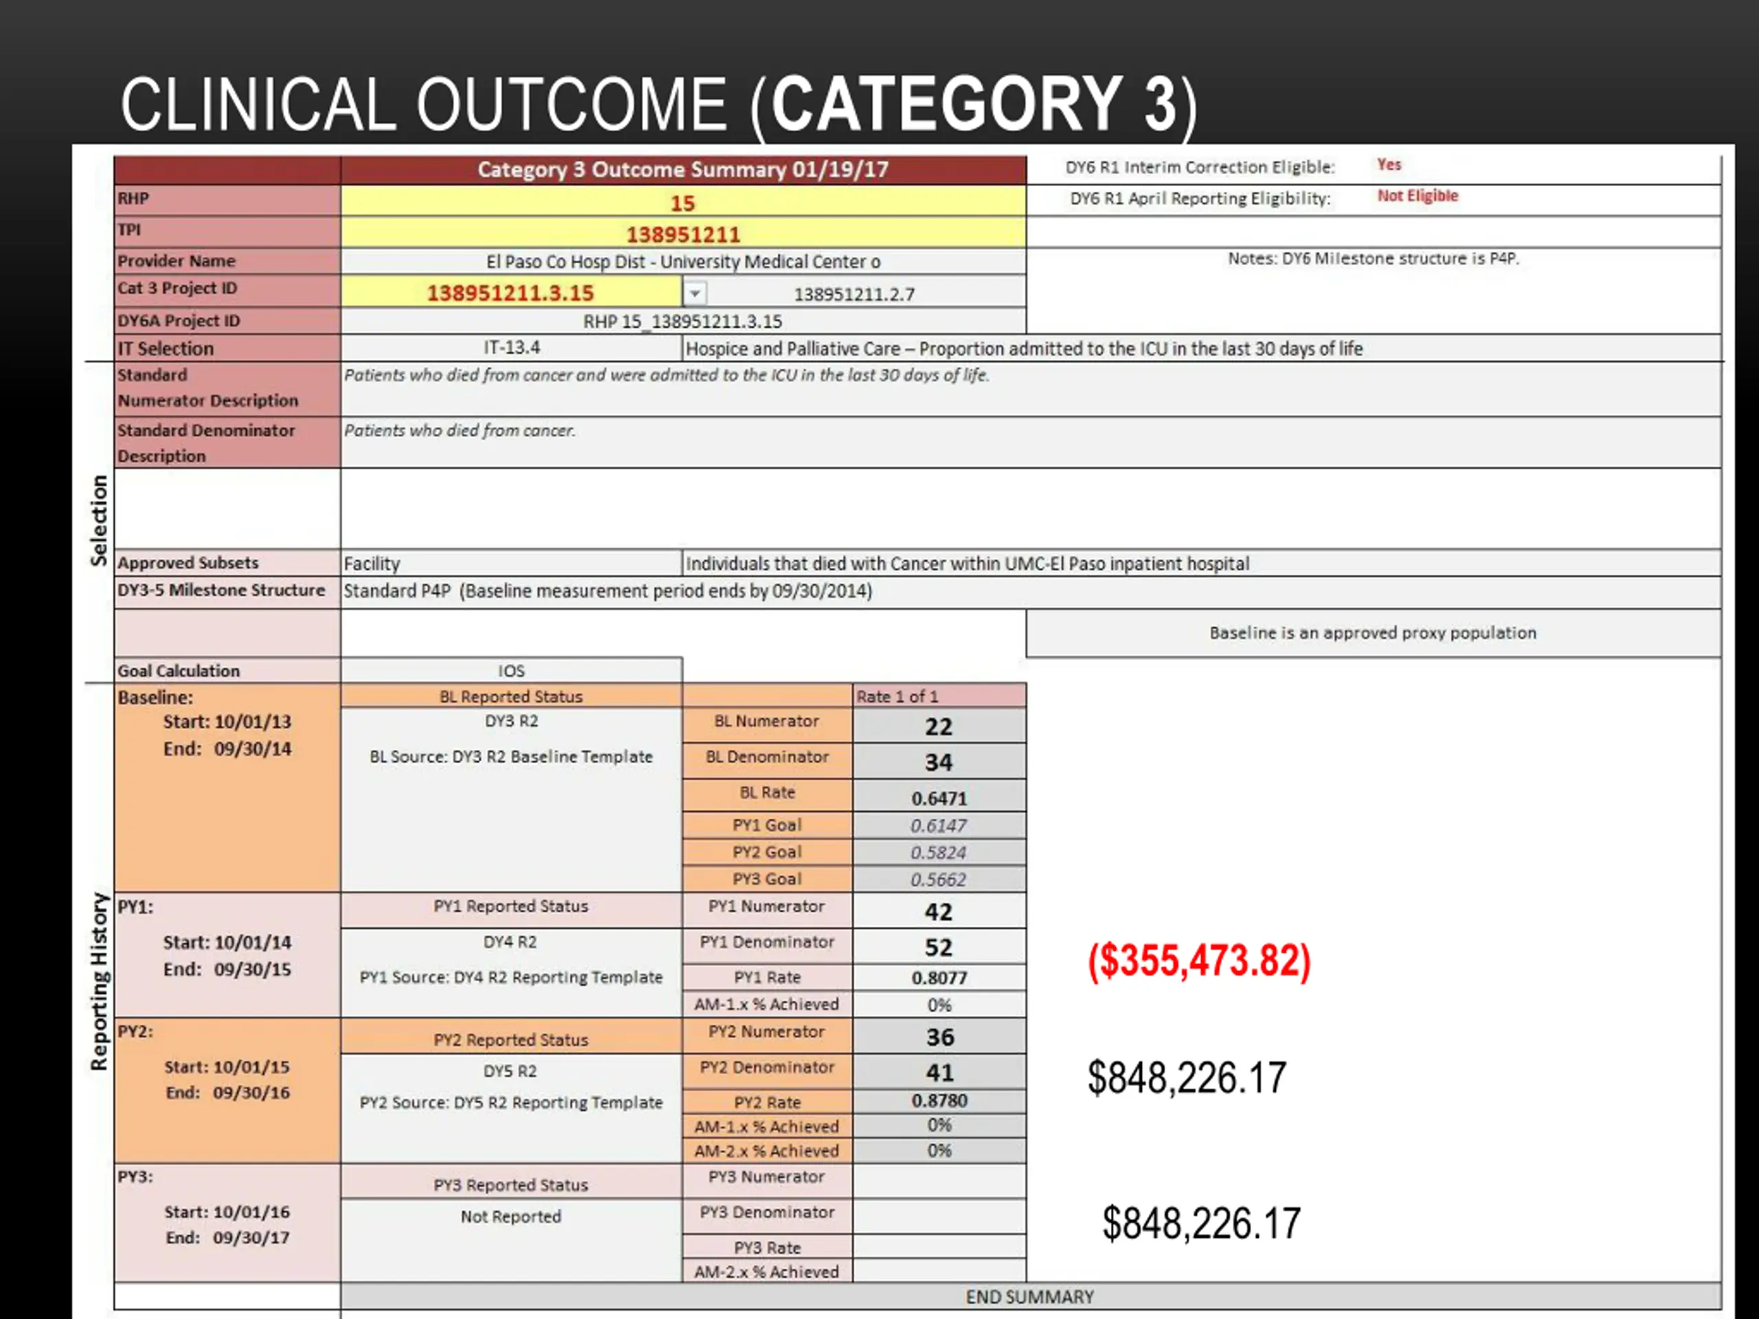Select 'PY1 Source: DY4 R2 Reporting Template' text
Screen dimensions: 1759x1319
511,977
